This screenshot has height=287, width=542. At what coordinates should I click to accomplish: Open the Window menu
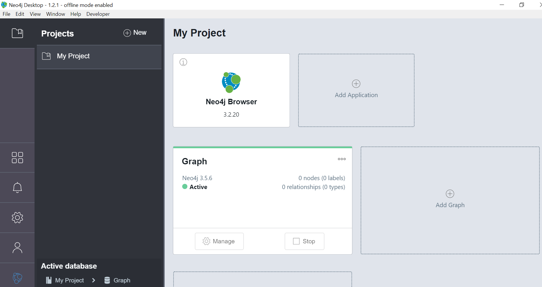[55, 14]
